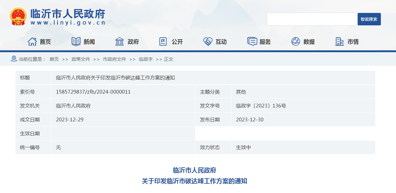The width and height of the screenshot is (396, 193).
Task: Focus the site search input box
Action: [312, 19]
